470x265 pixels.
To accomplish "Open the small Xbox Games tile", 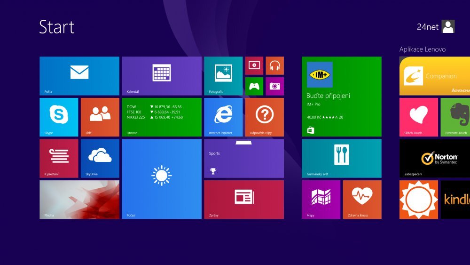I will tap(254, 86).
